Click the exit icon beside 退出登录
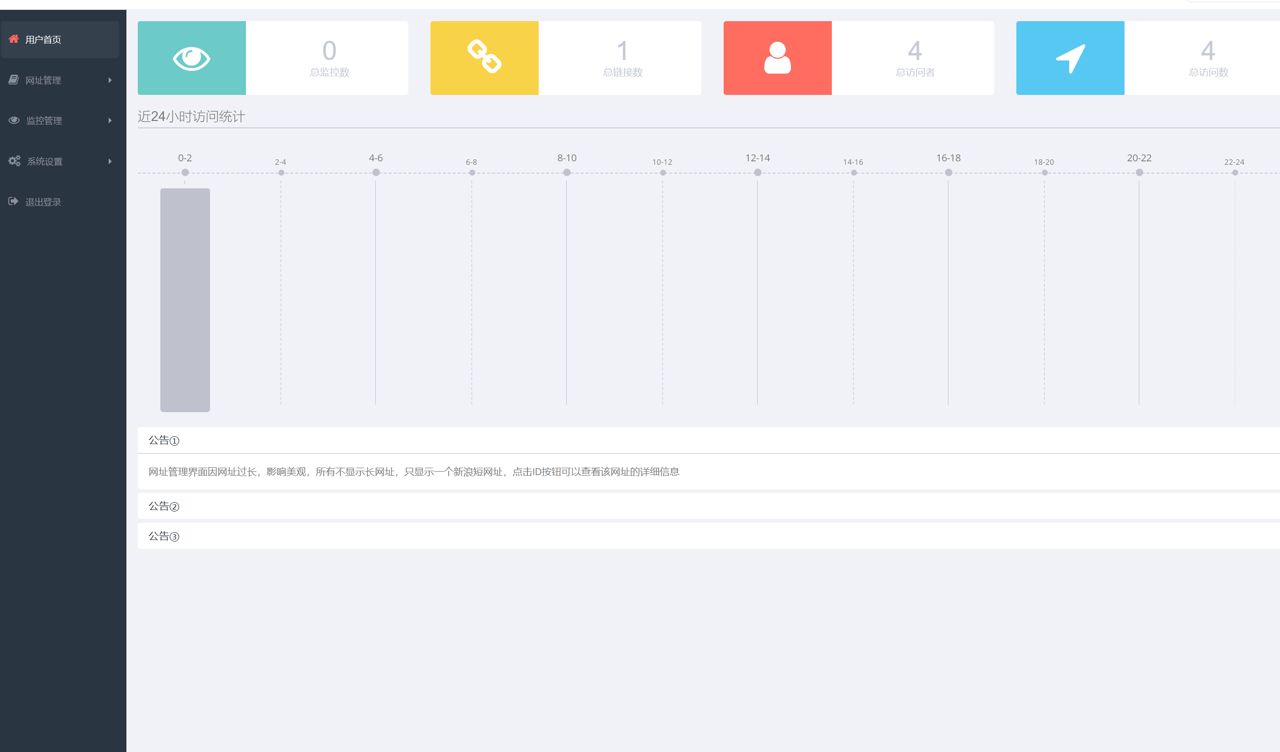The width and height of the screenshot is (1280, 752). pyautogui.click(x=13, y=202)
